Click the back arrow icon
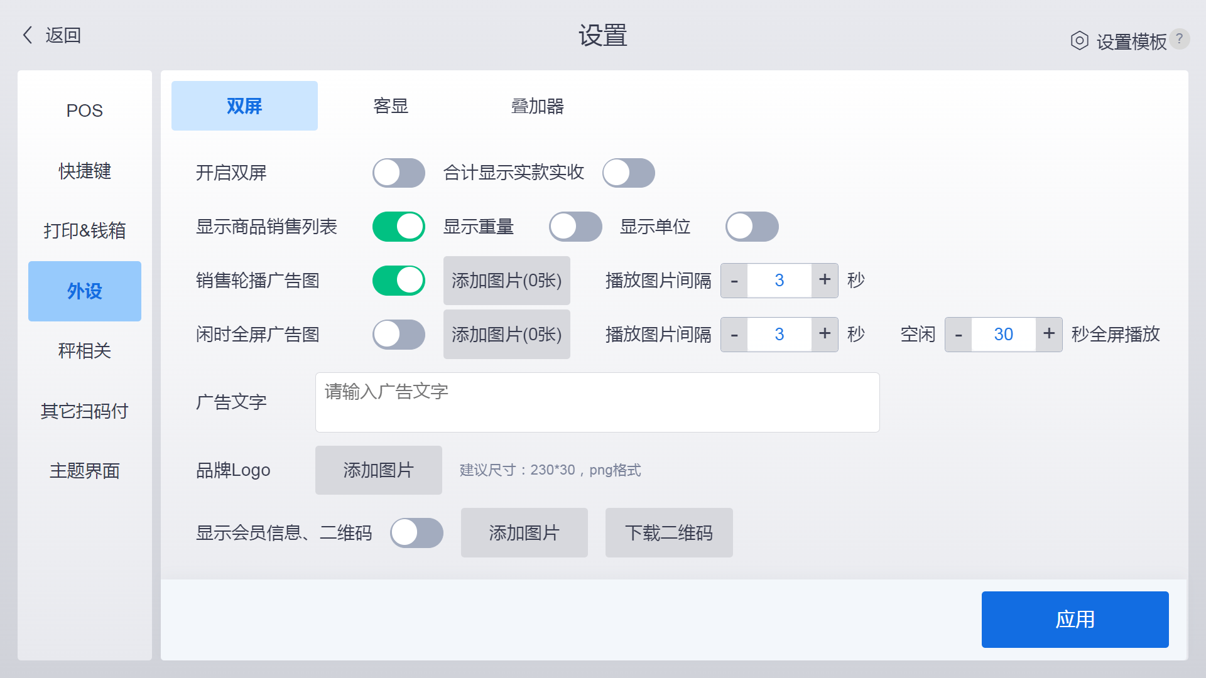1206x678 pixels. coord(28,35)
